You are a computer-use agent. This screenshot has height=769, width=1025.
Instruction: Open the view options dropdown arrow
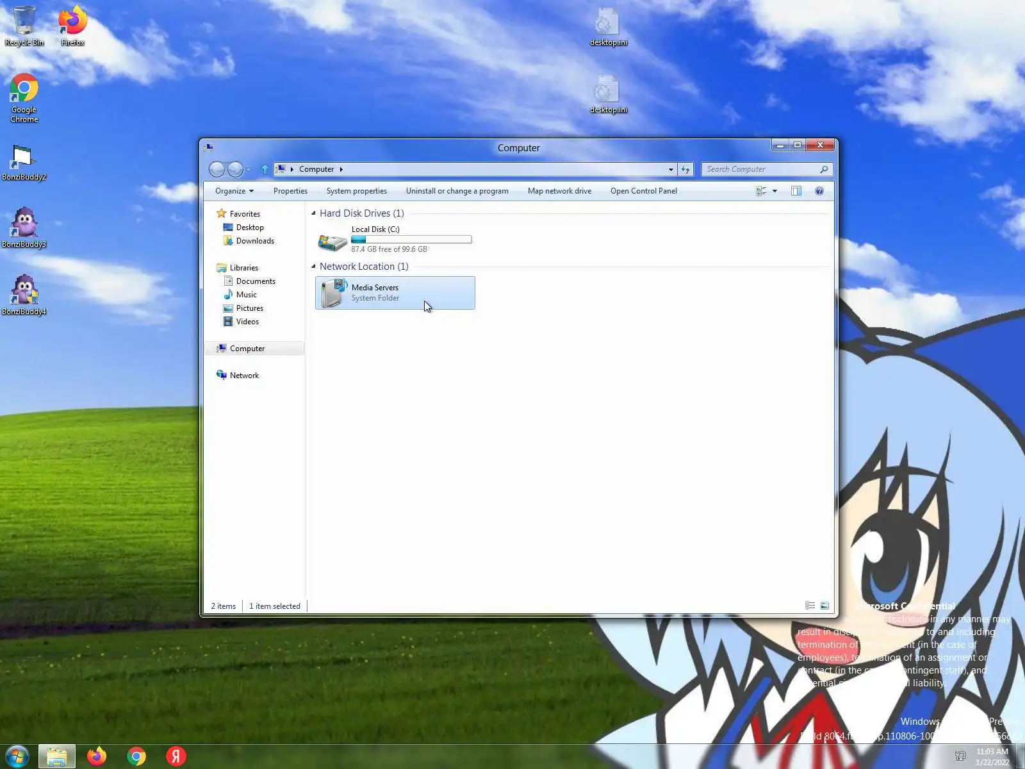coord(775,191)
